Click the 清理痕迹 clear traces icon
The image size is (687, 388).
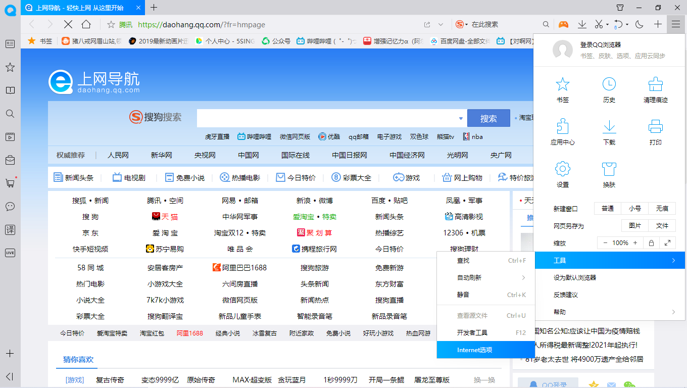click(656, 84)
